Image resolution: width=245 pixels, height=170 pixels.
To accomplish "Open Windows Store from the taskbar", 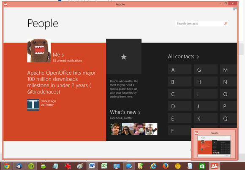I will tap(202, 166).
